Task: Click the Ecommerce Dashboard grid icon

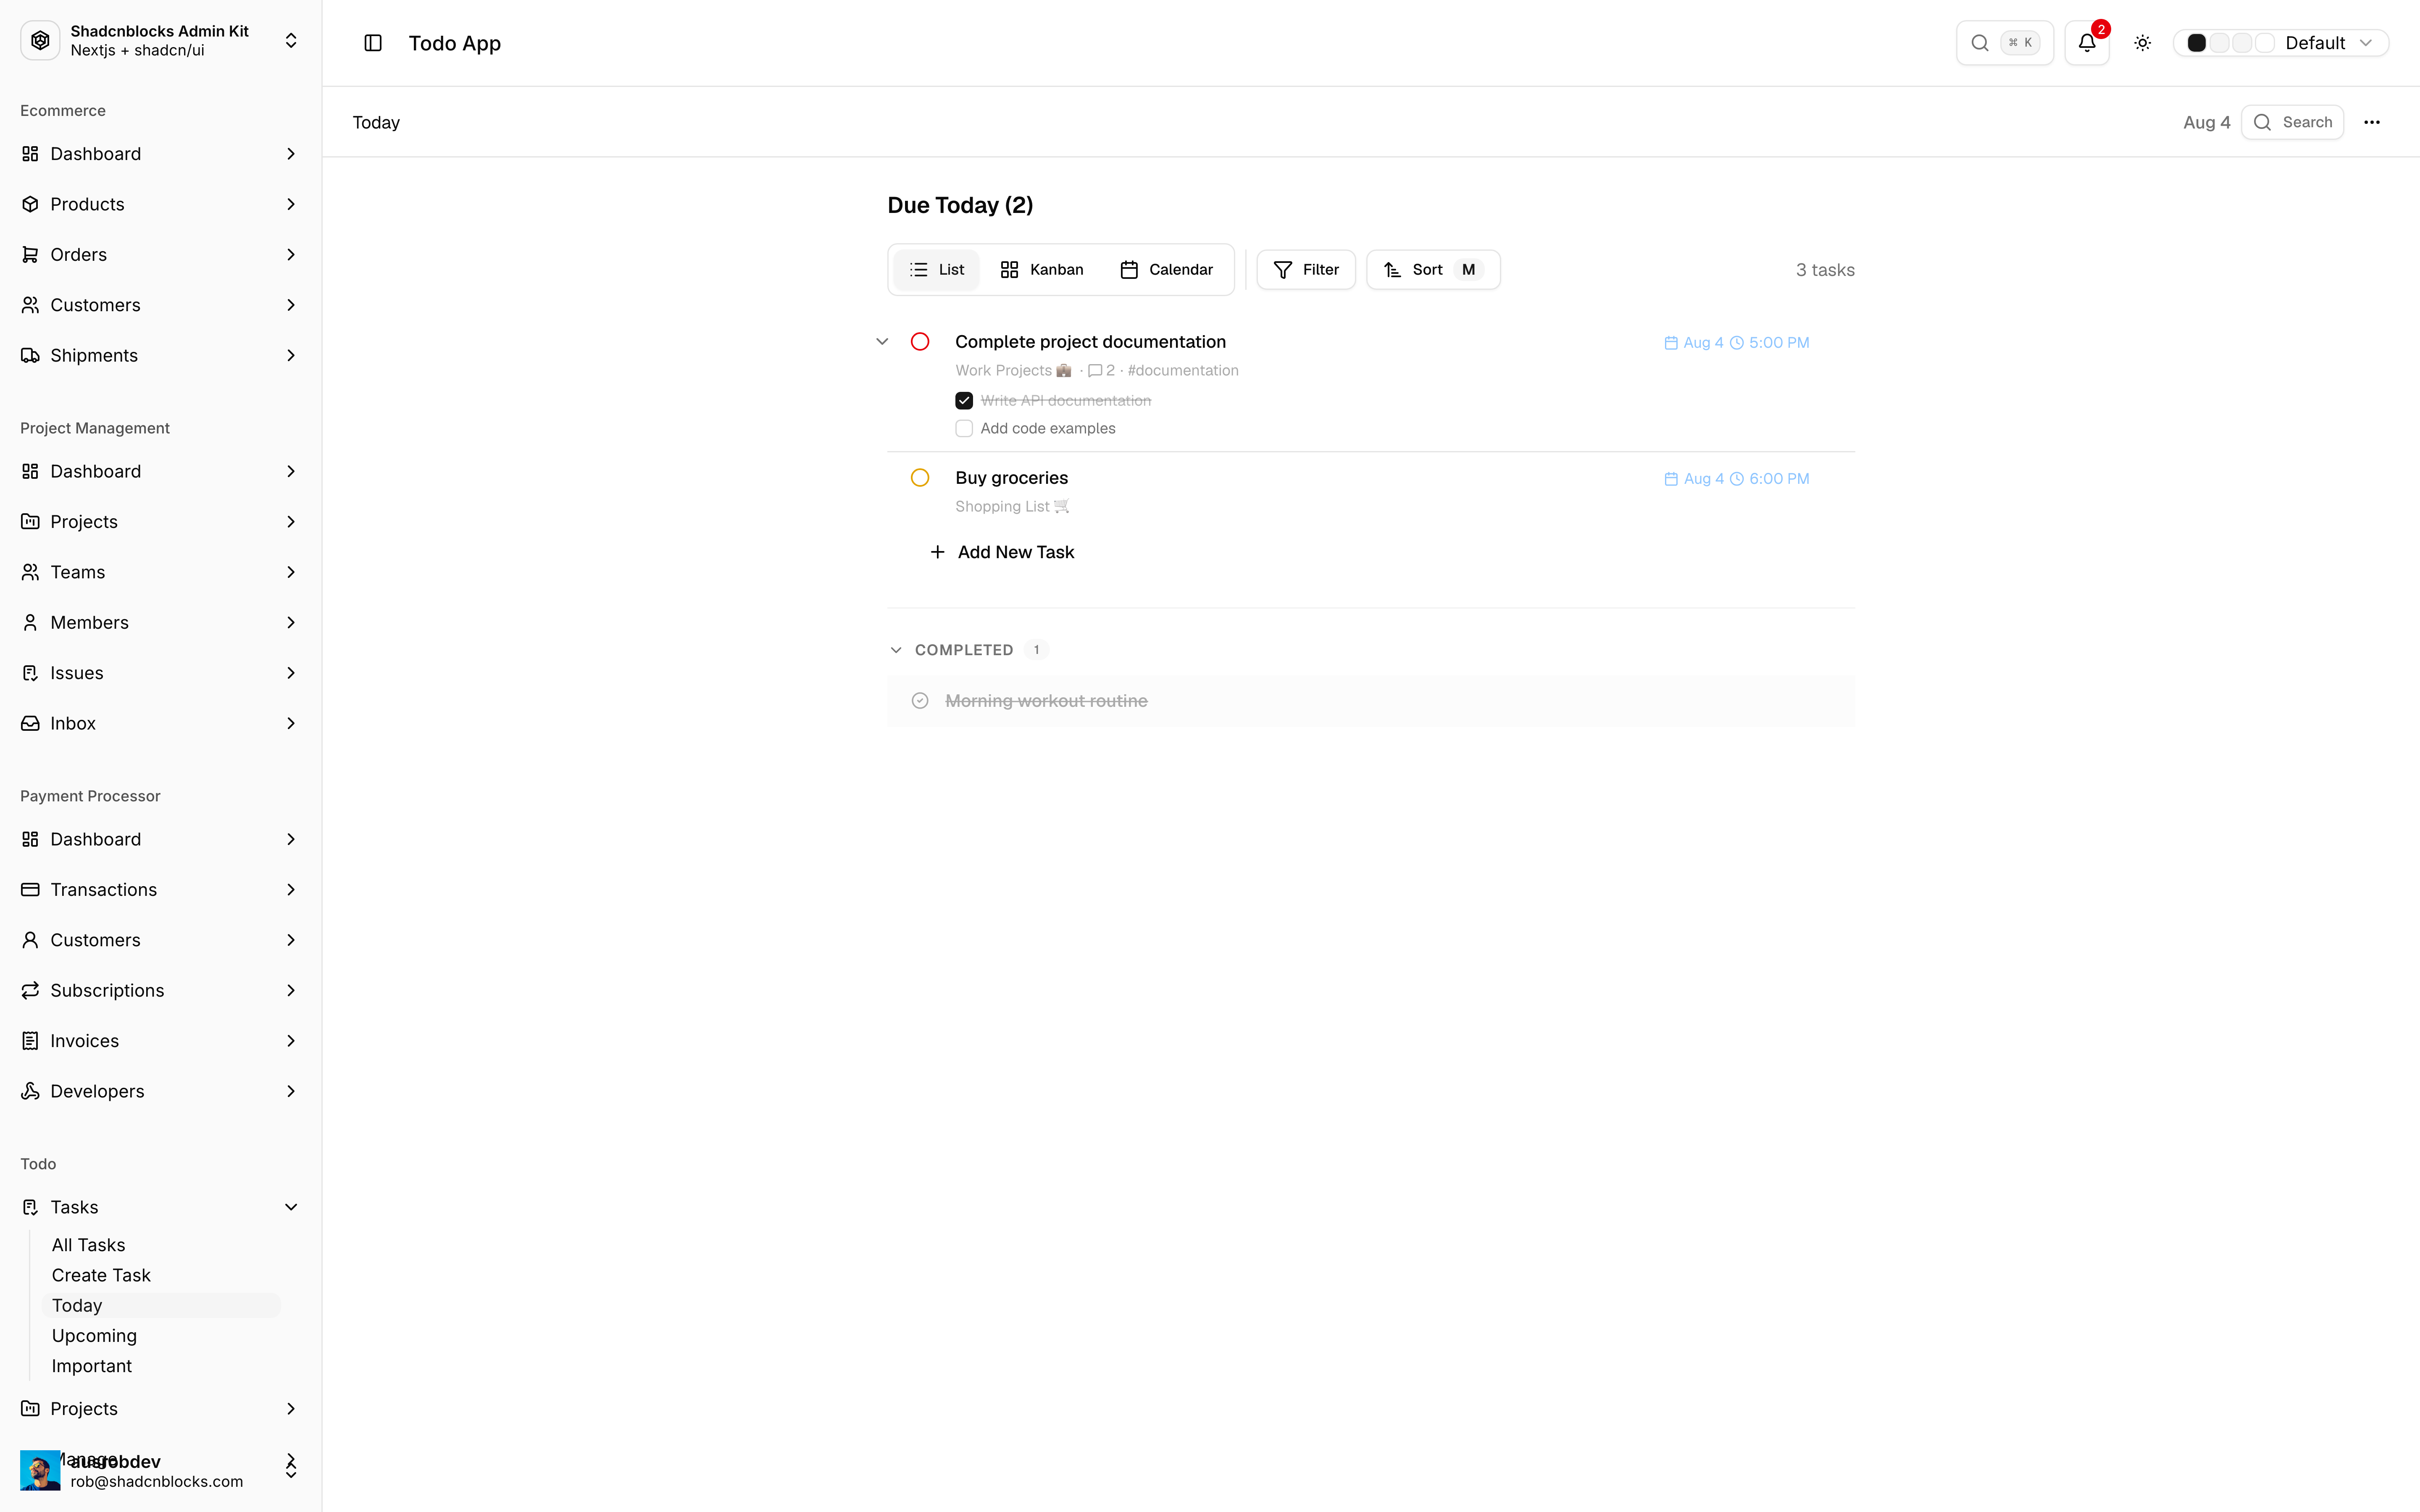Action: tap(30, 154)
